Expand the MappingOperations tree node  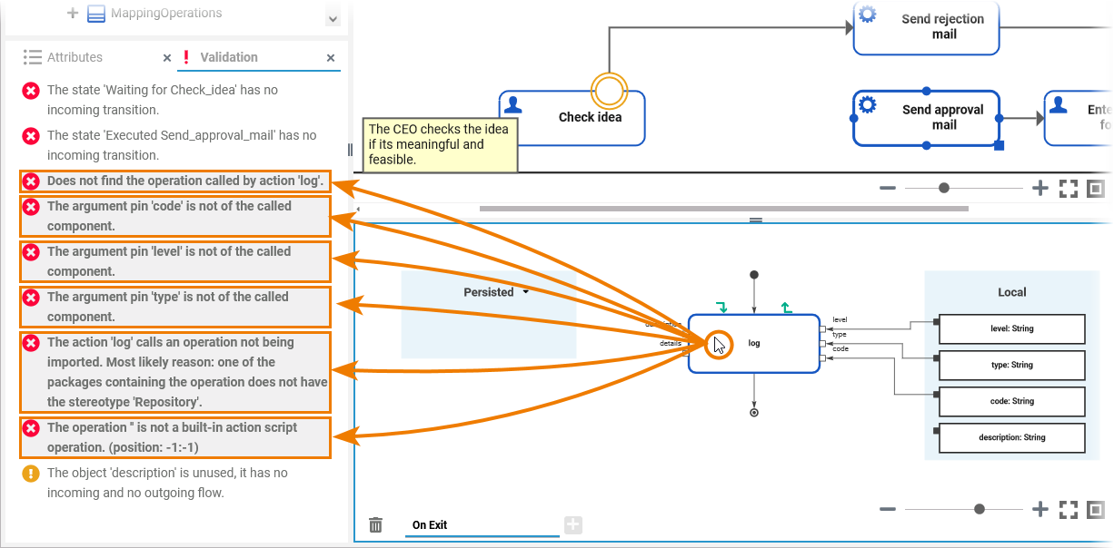tap(73, 14)
